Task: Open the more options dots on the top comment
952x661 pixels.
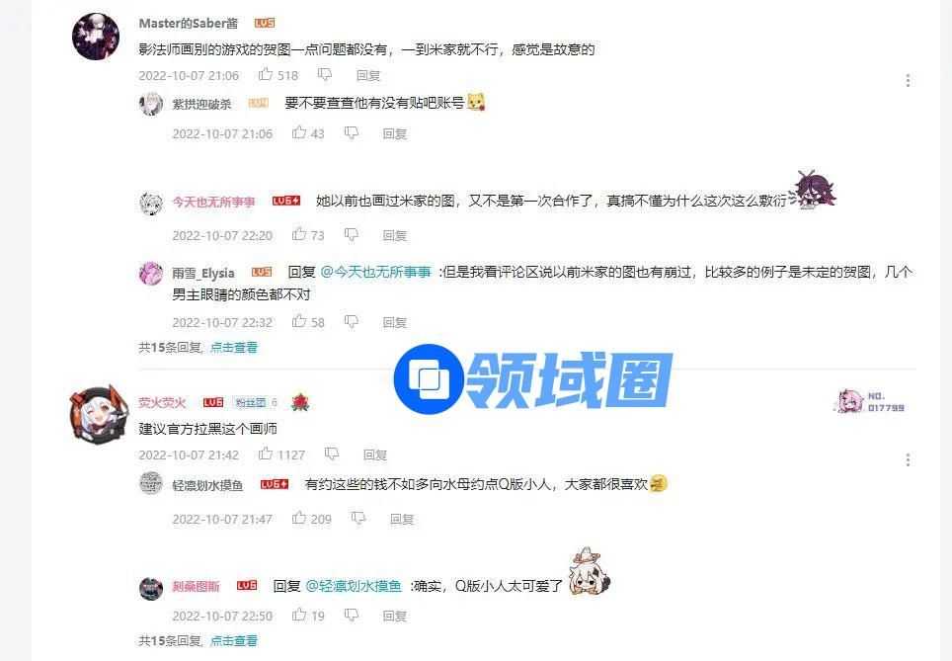Action: point(908,80)
